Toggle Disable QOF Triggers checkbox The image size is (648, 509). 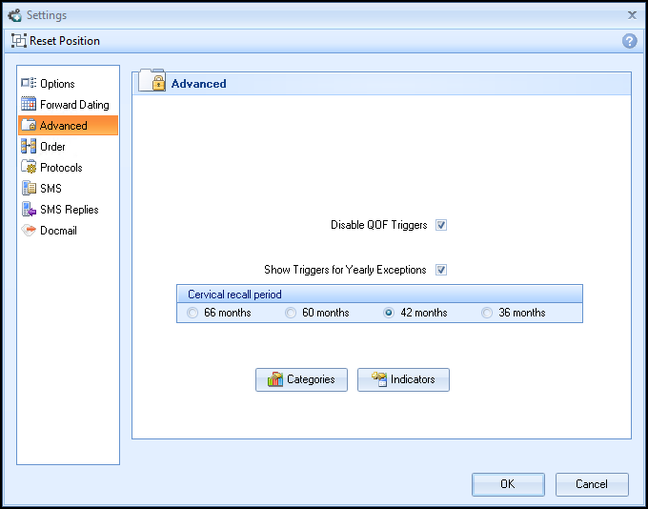(x=441, y=225)
